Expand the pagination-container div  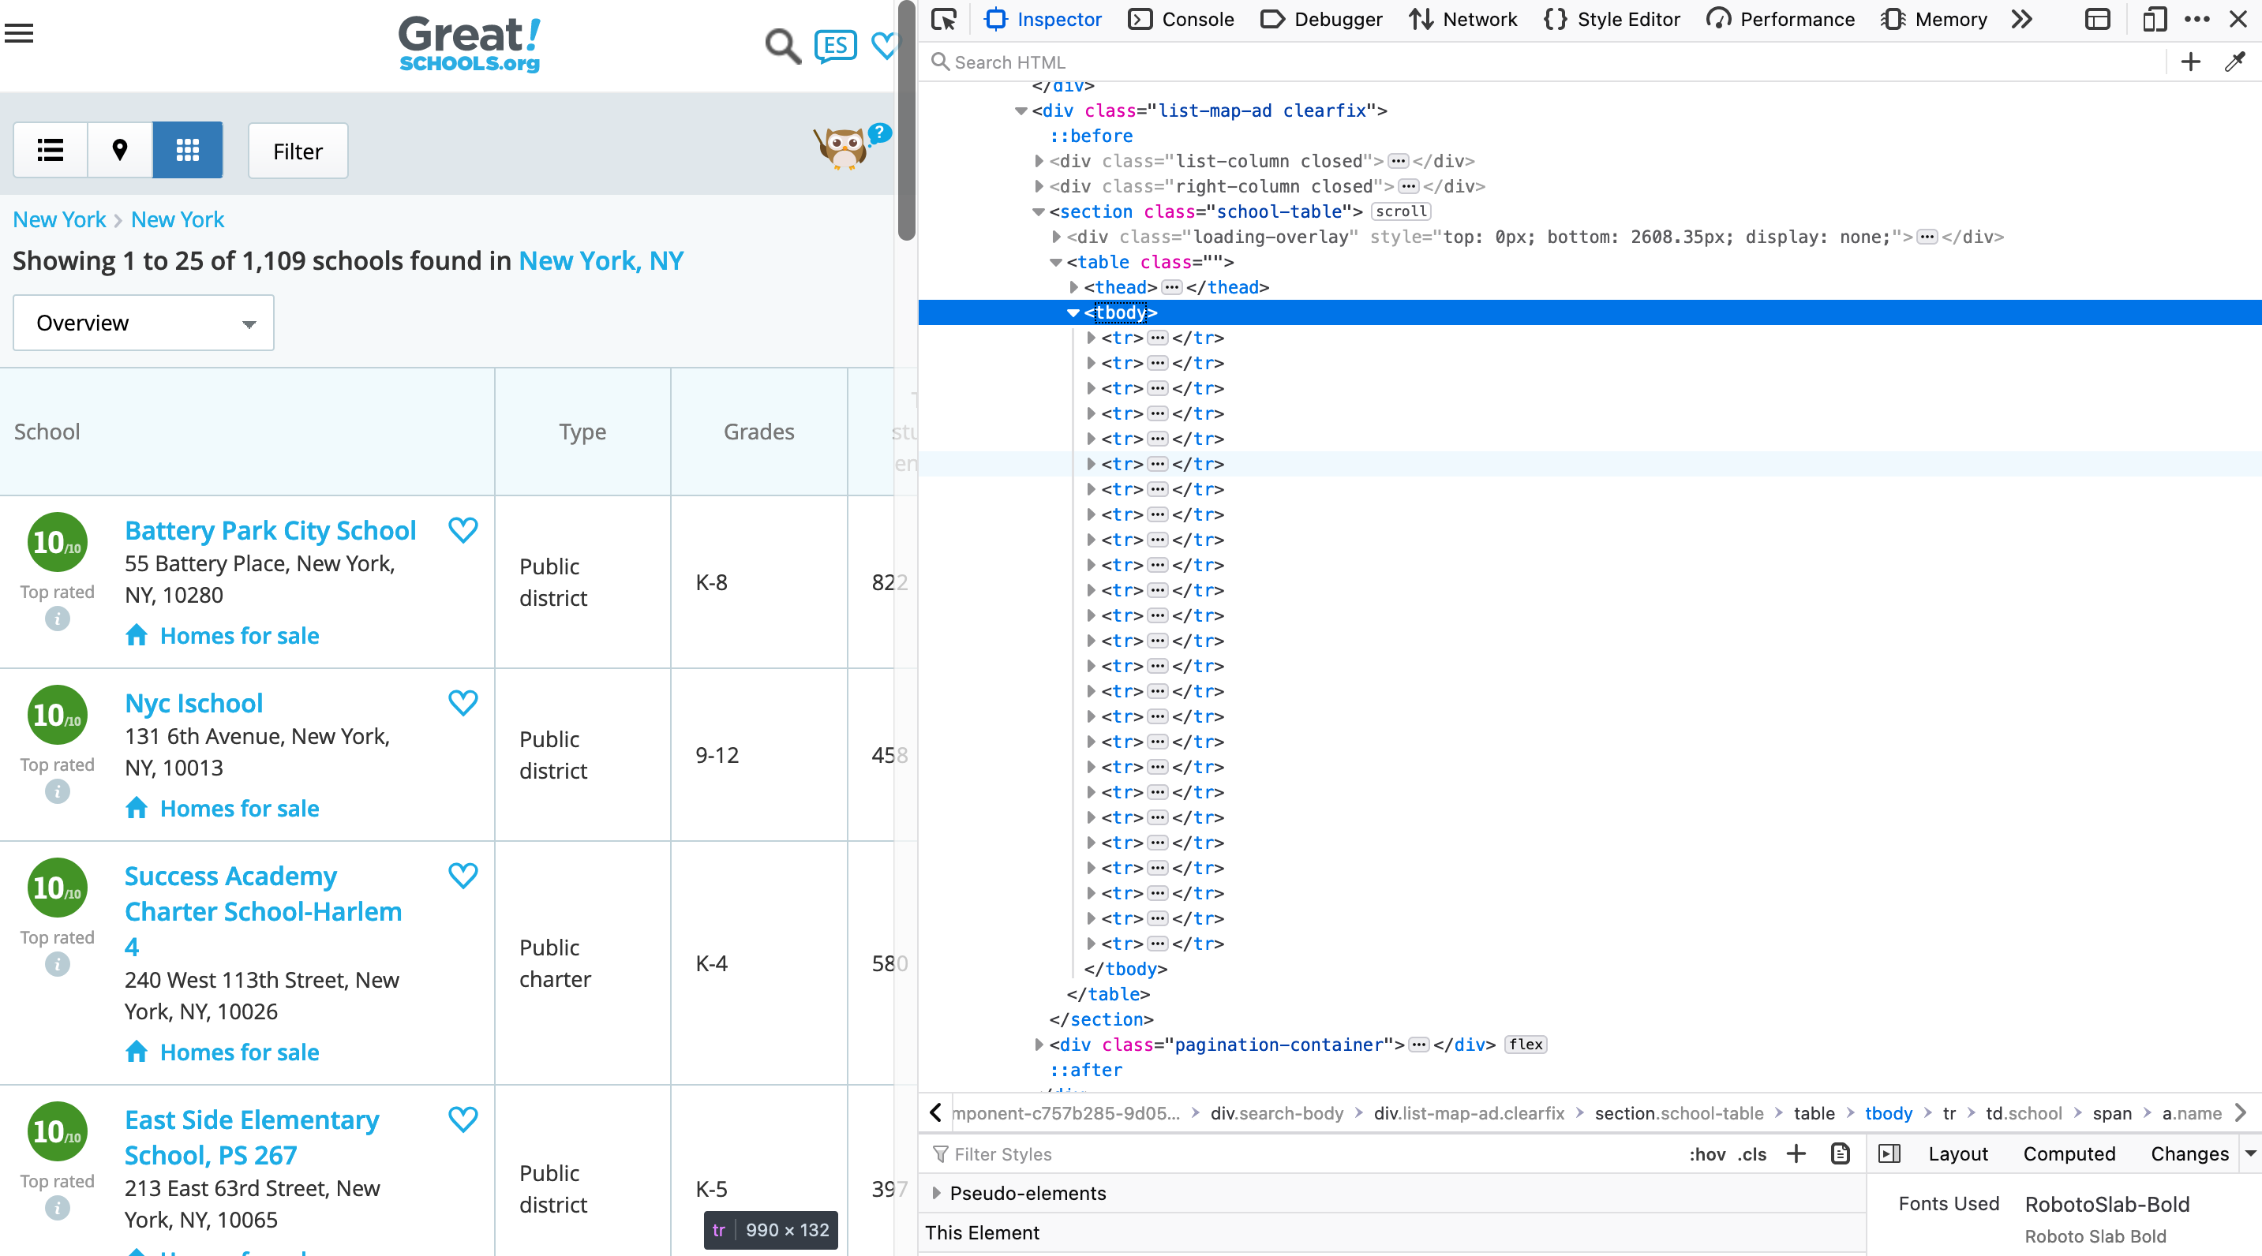[x=1039, y=1045]
